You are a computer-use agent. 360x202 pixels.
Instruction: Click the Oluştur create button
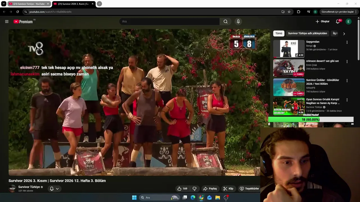[322, 22]
